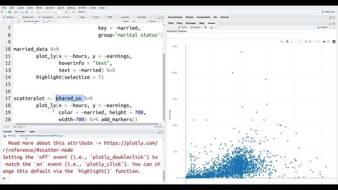The width and height of the screenshot is (338, 190).
Task: Switch to the Terminal tab
Action: point(20,131)
